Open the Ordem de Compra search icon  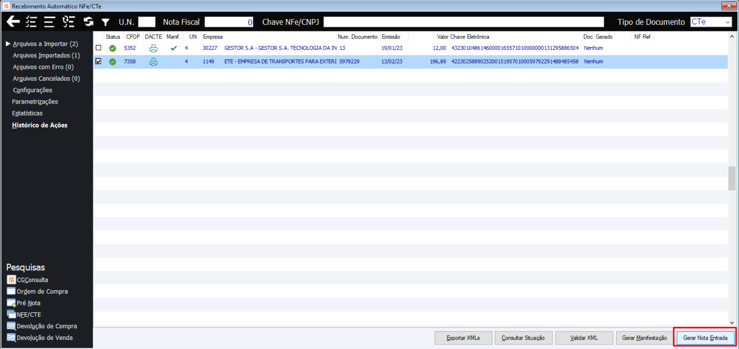pos(11,291)
